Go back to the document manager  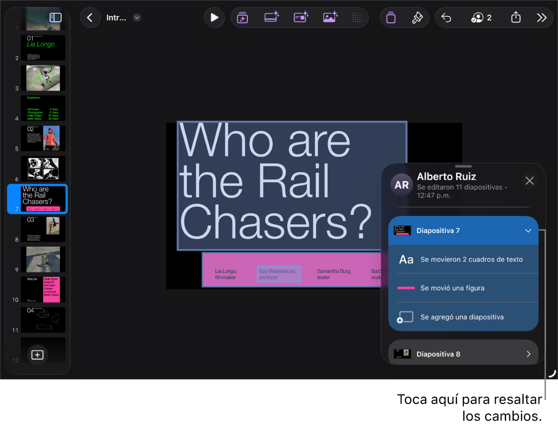(90, 18)
